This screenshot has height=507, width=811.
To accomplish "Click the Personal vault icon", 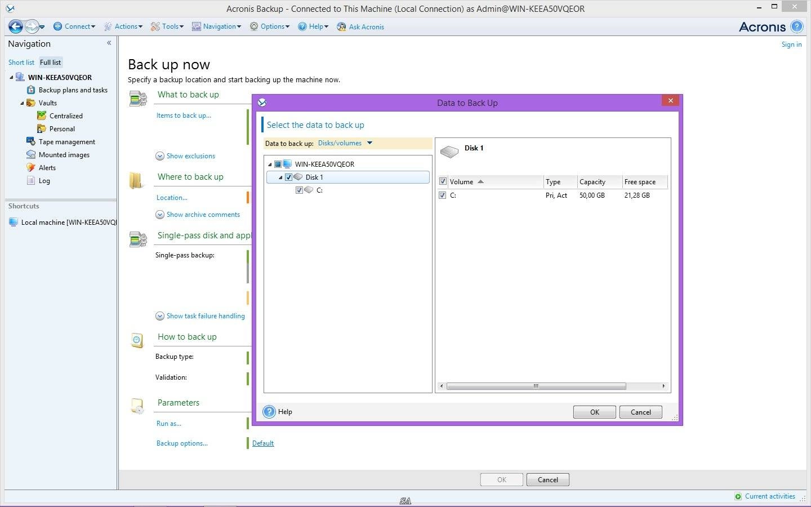I will [42, 129].
